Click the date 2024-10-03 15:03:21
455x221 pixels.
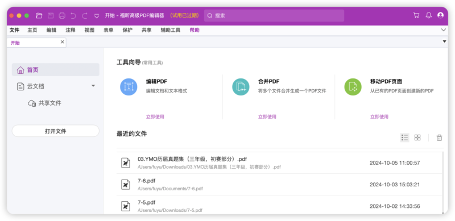pyautogui.click(x=395, y=185)
